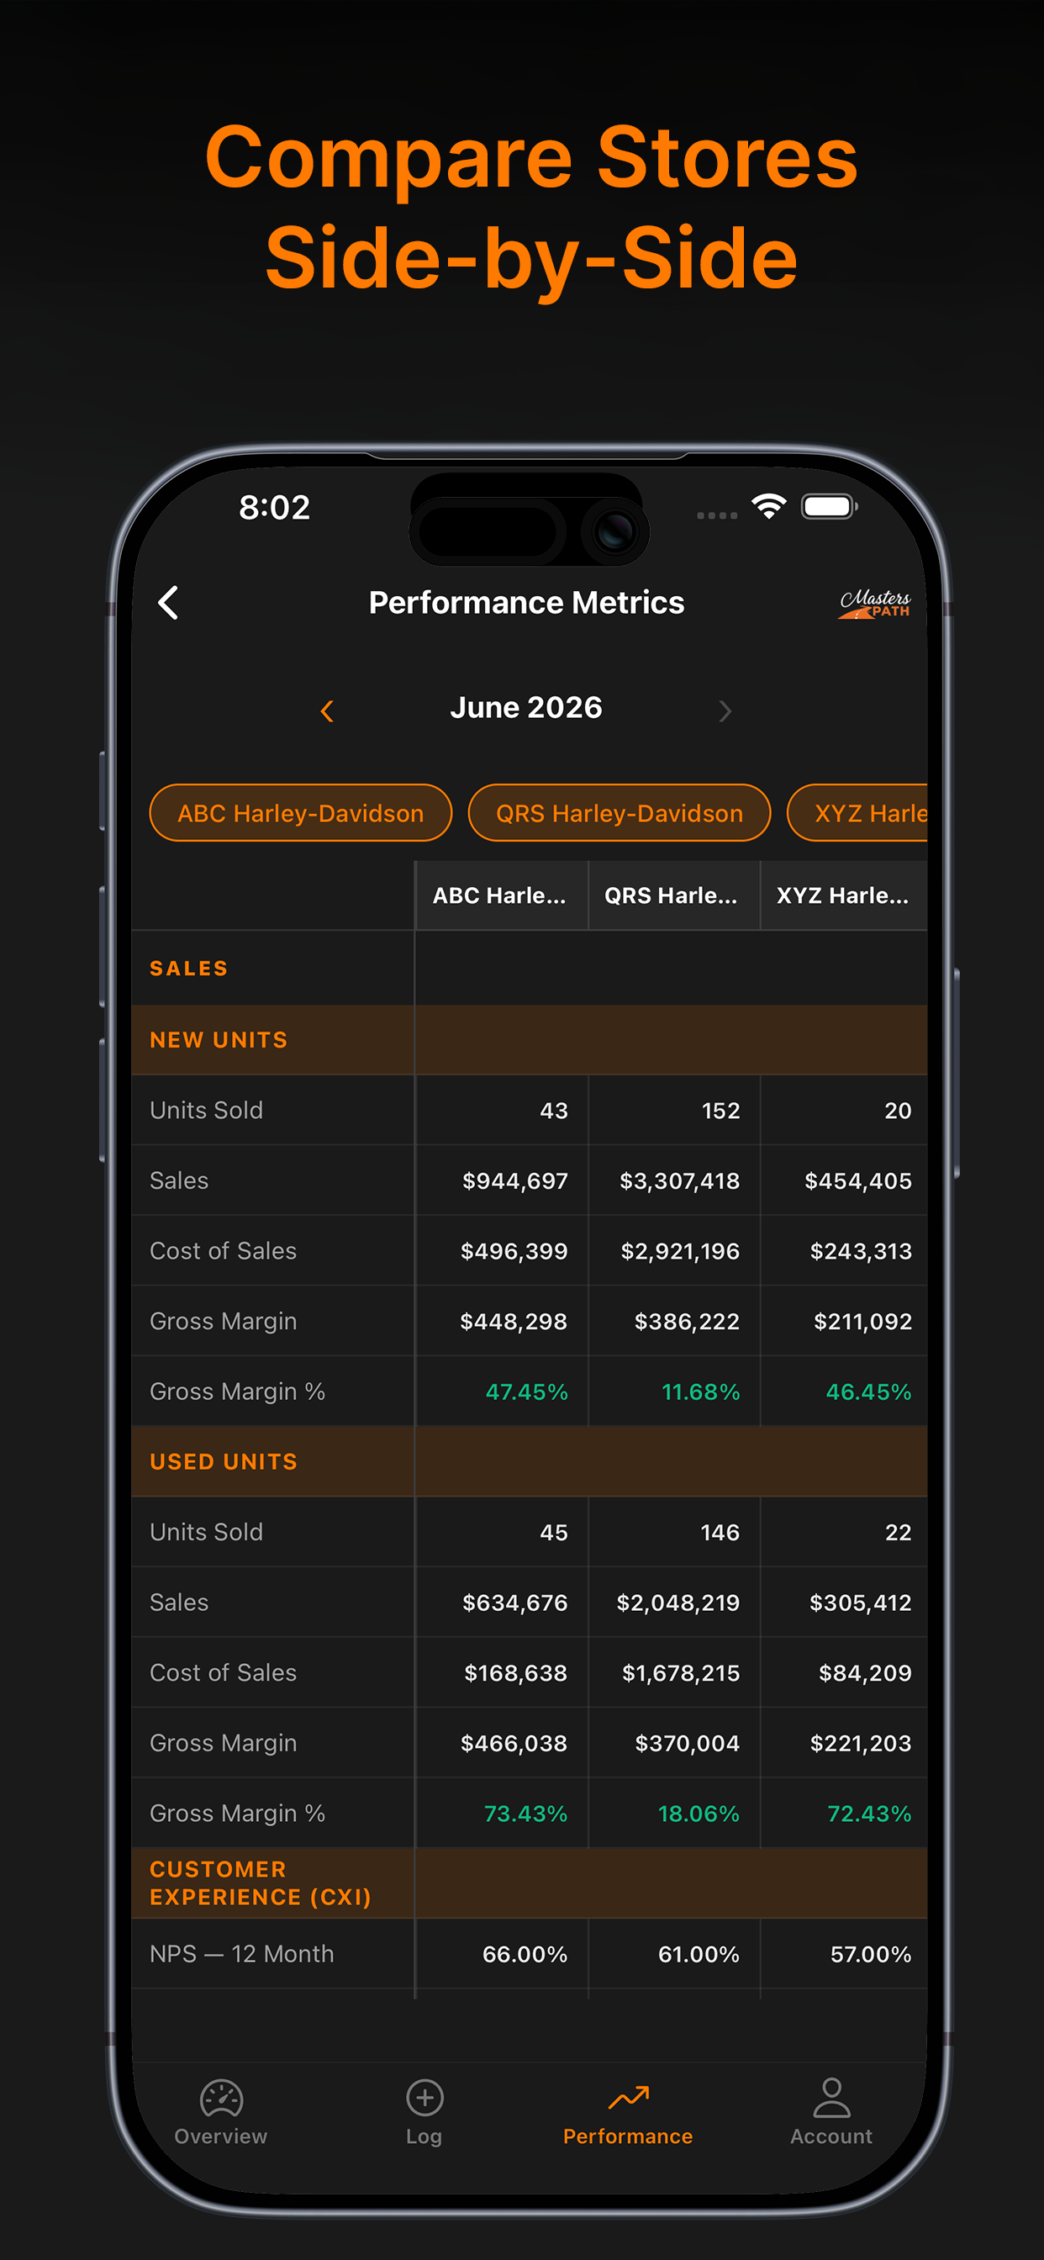Viewport: 1044px width, 2260px height.
Task: Select used gross margin percent 72.43%
Action: tap(869, 1814)
